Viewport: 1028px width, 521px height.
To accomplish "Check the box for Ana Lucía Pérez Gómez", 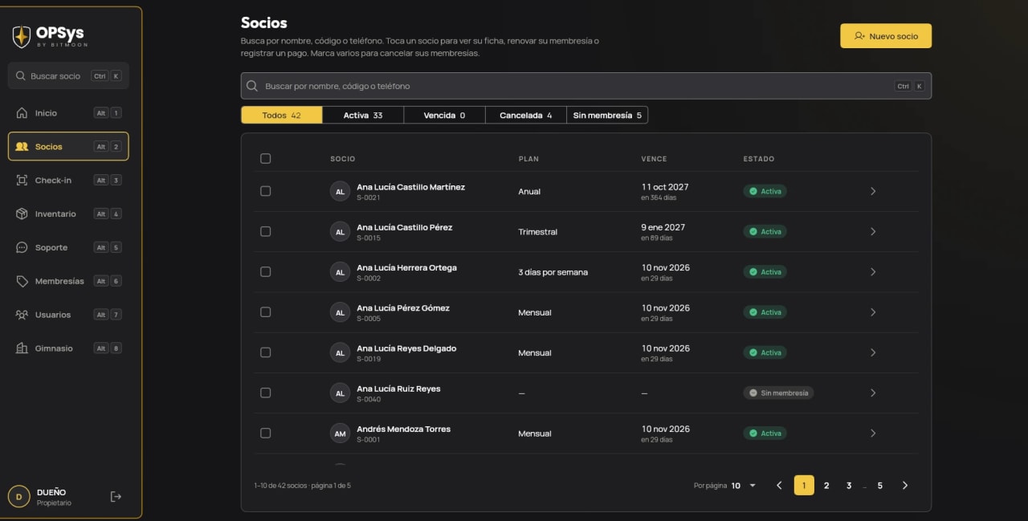I will 266,312.
